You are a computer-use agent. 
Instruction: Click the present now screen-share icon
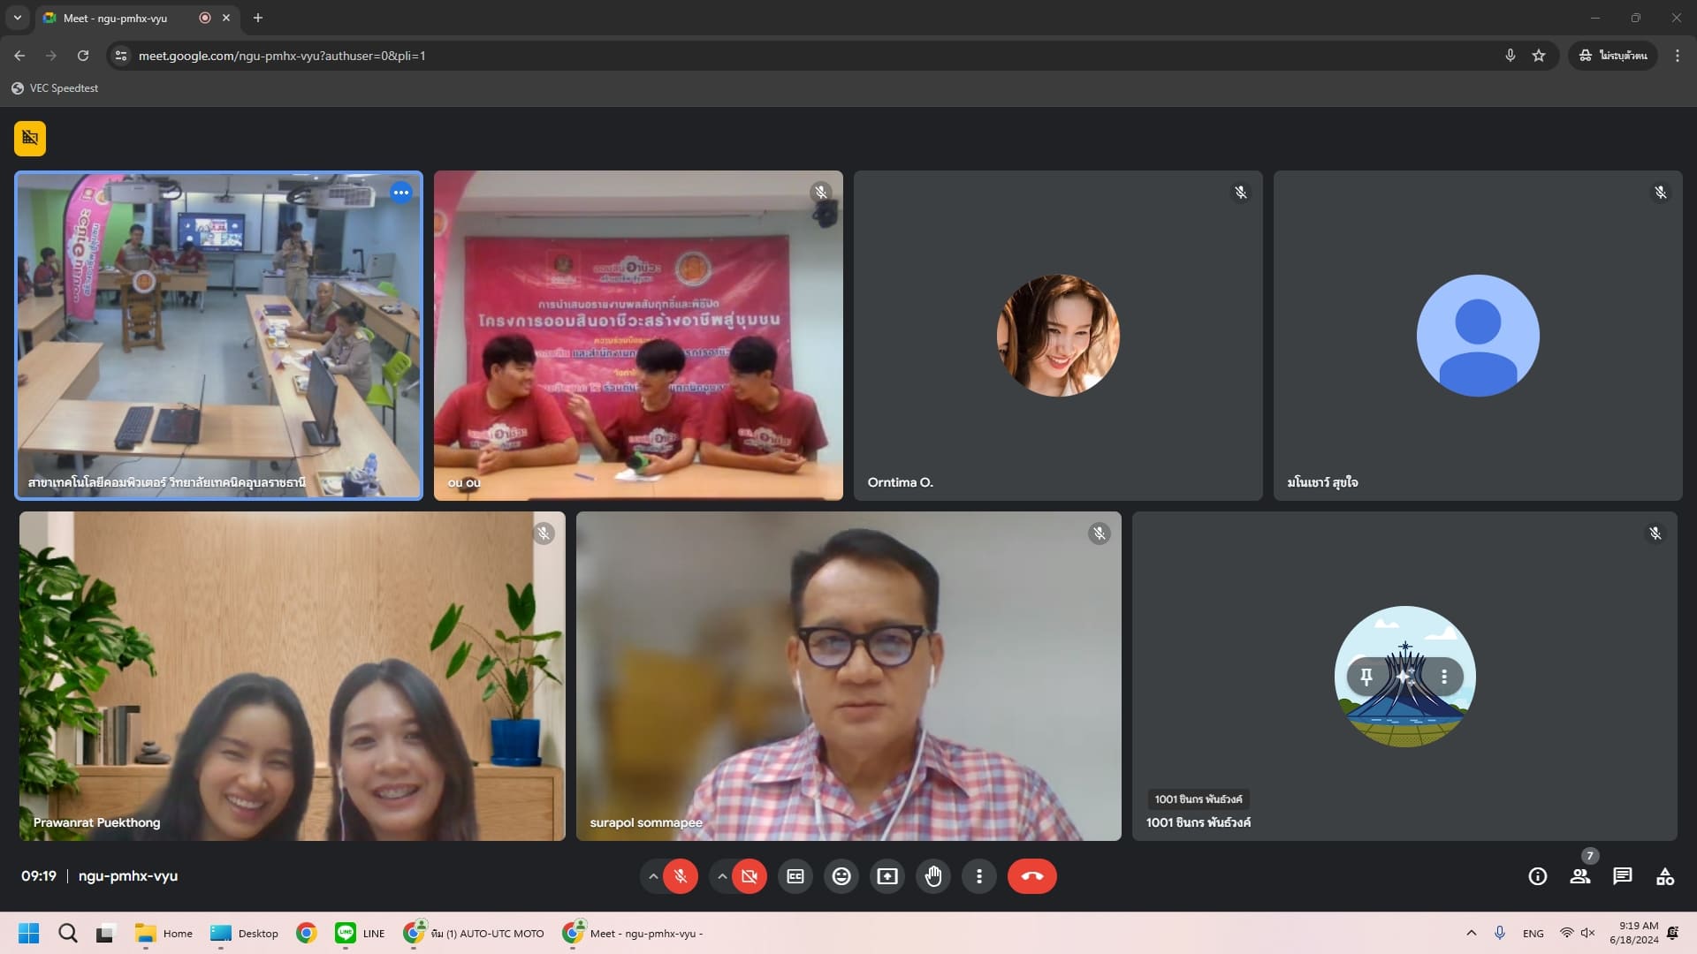pos(887,876)
